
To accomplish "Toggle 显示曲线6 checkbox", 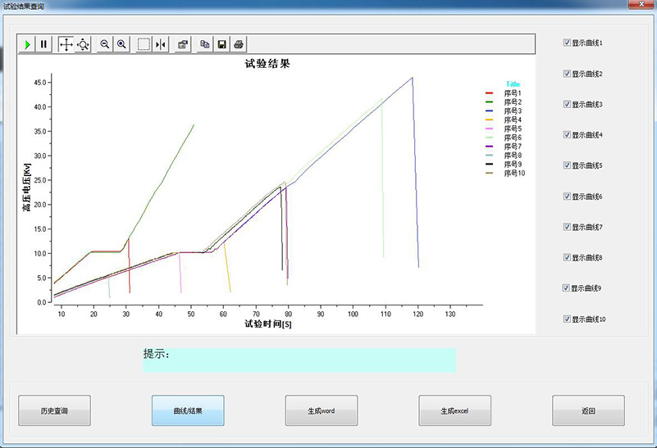I will click(567, 197).
